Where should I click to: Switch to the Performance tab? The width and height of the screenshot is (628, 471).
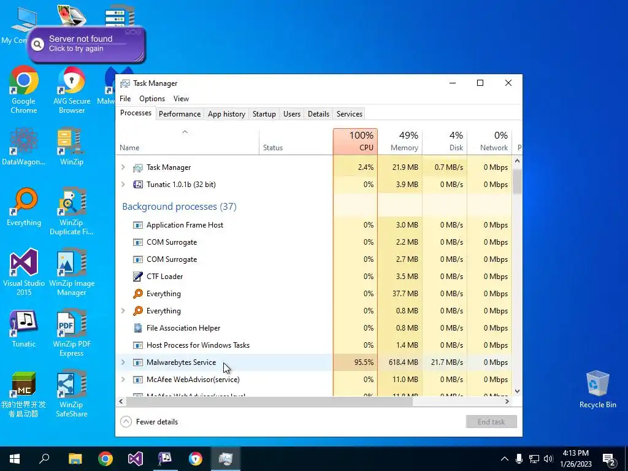(x=180, y=113)
